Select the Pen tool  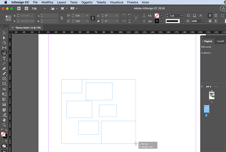pos(4,69)
